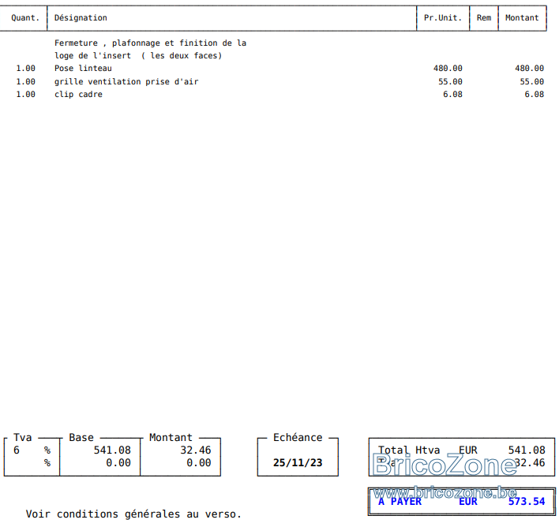
Task: Click the Tva Montant 32.46 value
Action: point(195,450)
